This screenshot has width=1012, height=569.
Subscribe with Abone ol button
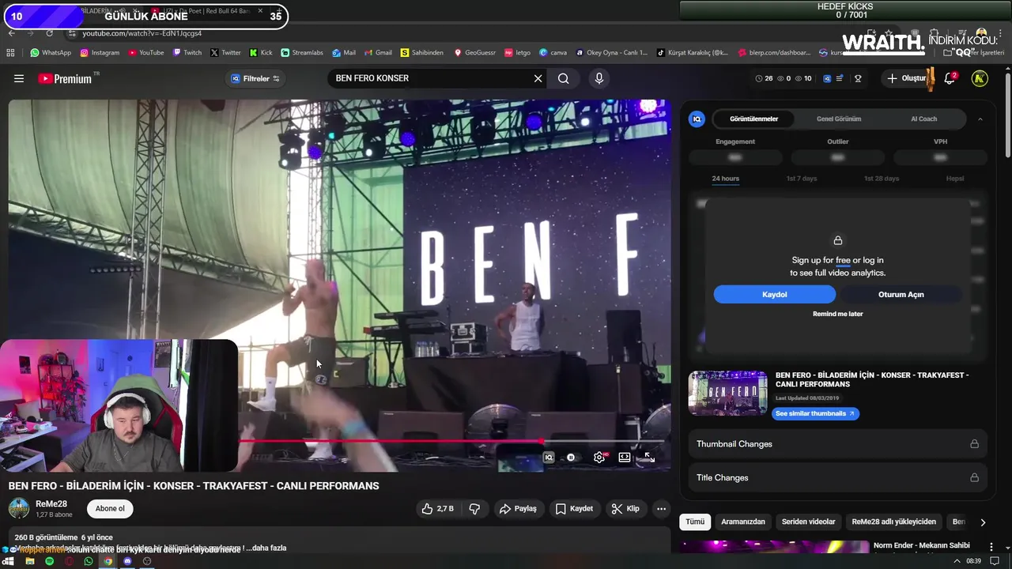[110, 509]
